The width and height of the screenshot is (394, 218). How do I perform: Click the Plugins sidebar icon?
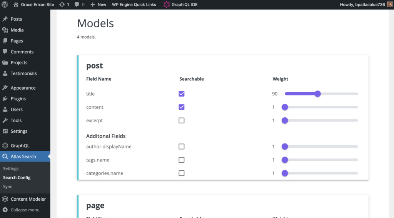pyautogui.click(x=5, y=99)
